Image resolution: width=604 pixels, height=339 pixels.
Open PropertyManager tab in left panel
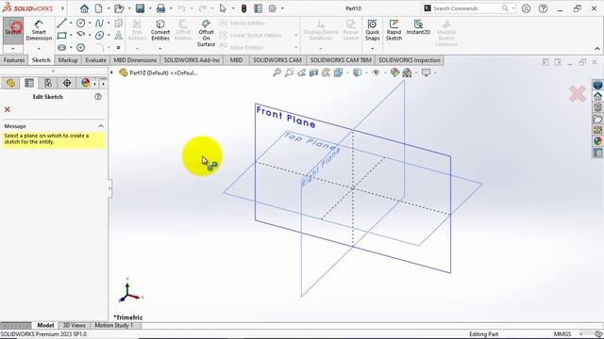tap(29, 83)
